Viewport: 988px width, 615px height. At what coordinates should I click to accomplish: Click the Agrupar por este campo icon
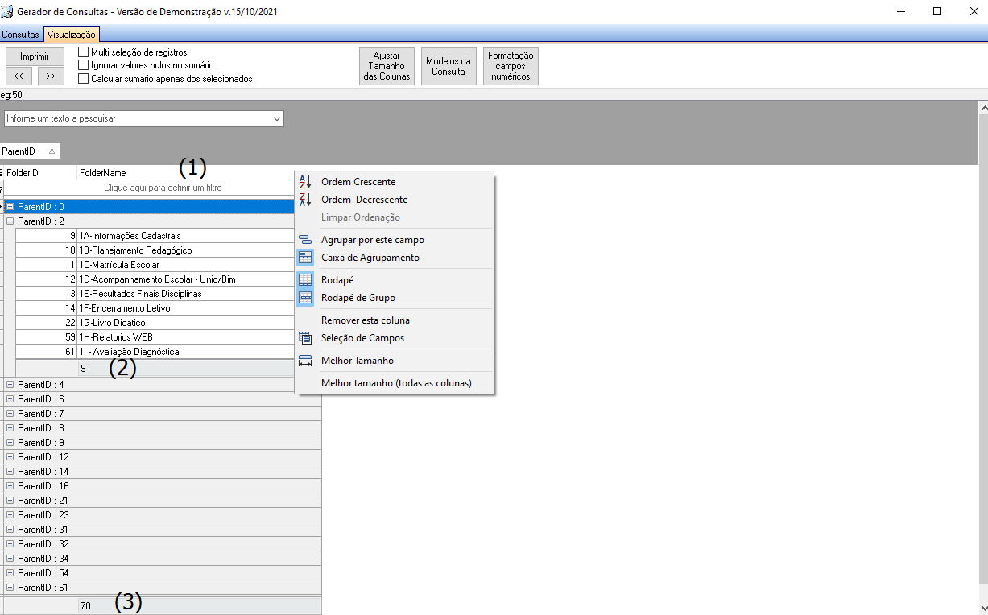(305, 240)
